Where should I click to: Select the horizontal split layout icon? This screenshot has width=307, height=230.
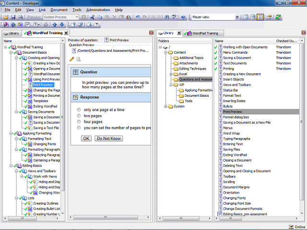(x=253, y=17)
